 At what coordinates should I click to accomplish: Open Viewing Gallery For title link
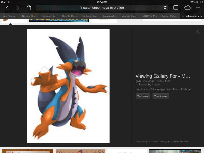[163, 76]
